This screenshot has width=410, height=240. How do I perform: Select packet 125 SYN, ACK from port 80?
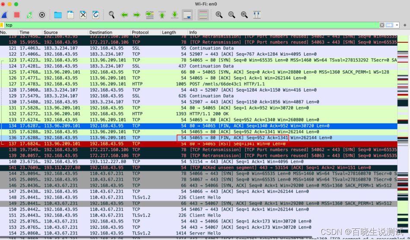(x=199, y=72)
